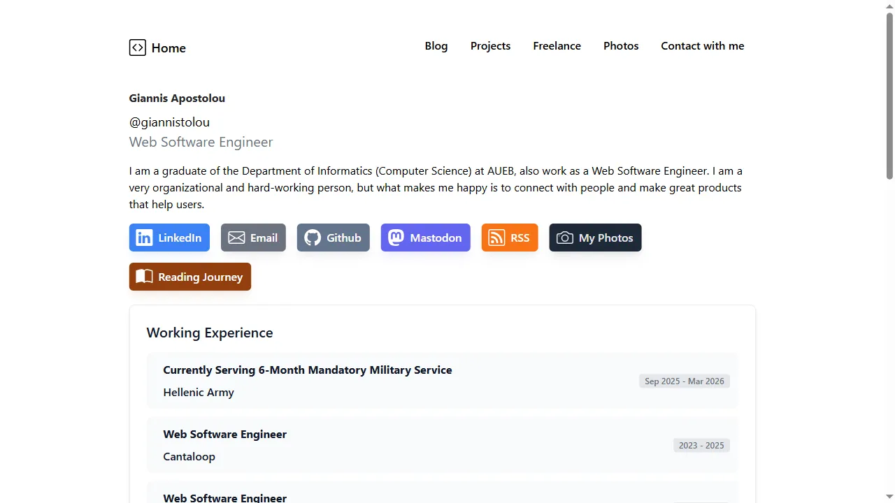
Task: Click the Github octocat icon
Action: click(x=313, y=238)
